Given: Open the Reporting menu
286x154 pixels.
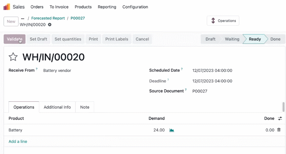Looking at the screenshot, I should (107, 7).
